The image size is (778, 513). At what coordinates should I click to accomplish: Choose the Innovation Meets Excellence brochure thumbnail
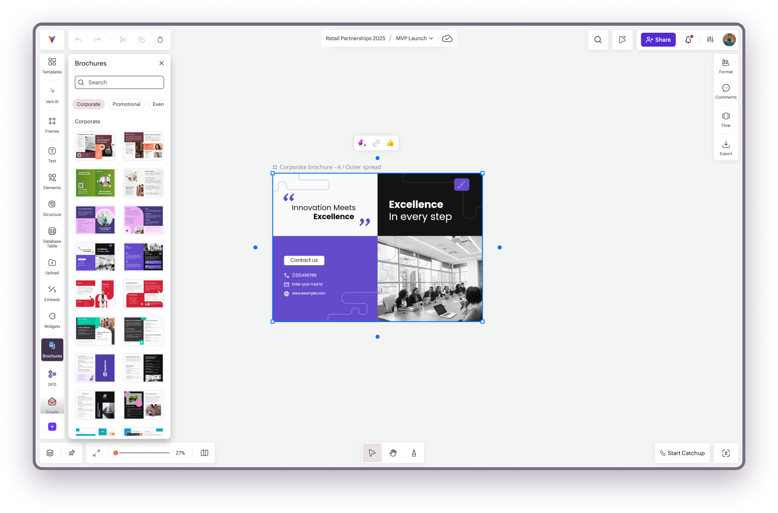click(x=95, y=257)
